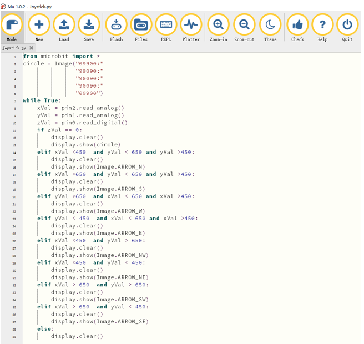Quit Mu with the power button
This screenshot has width=364, height=344.
coord(347,27)
